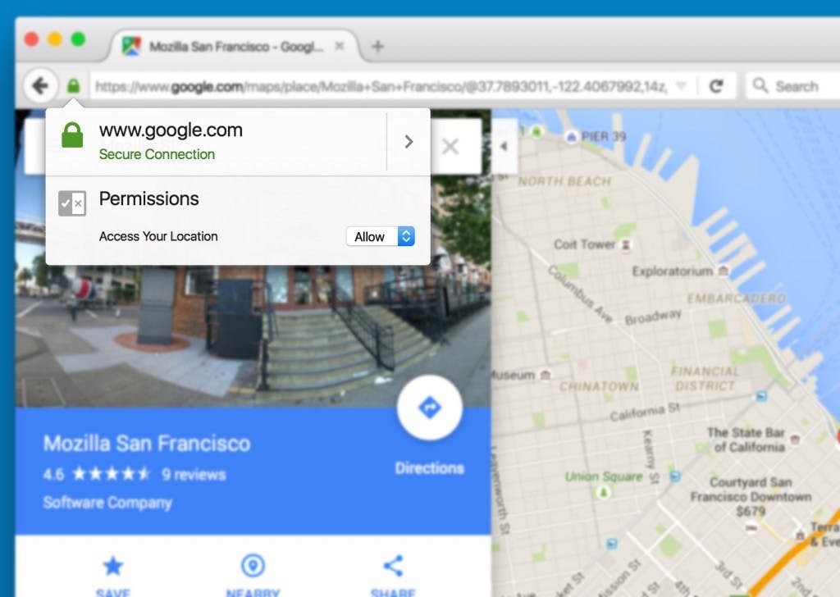The width and height of the screenshot is (840, 597).
Task: Click inside the Firefox search field
Action: (x=800, y=85)
